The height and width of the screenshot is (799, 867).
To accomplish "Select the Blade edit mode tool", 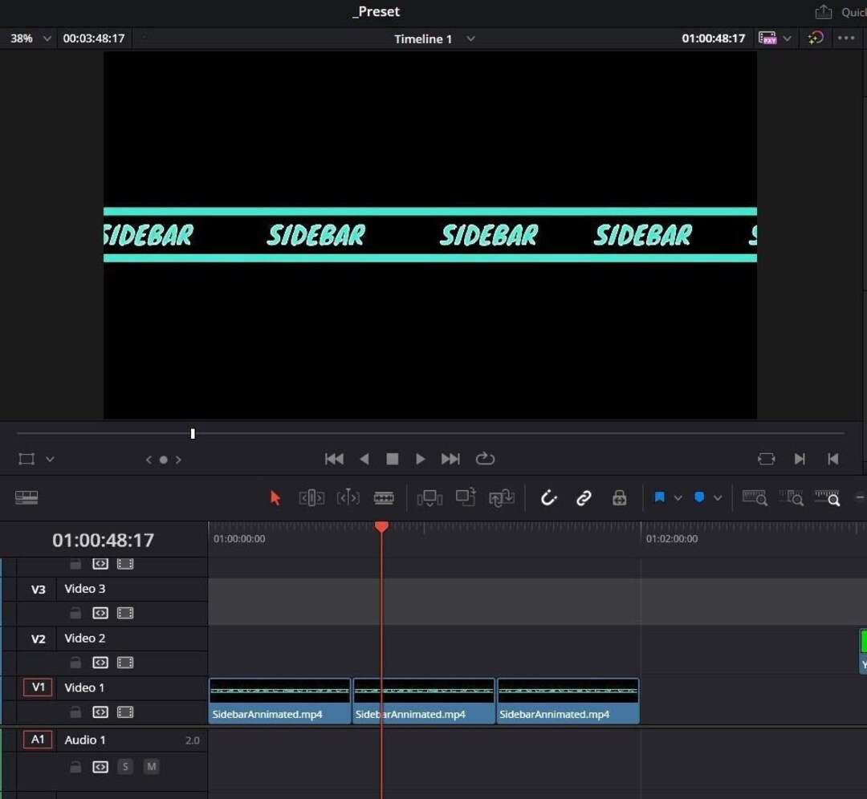I will click(x=384, y=497).
